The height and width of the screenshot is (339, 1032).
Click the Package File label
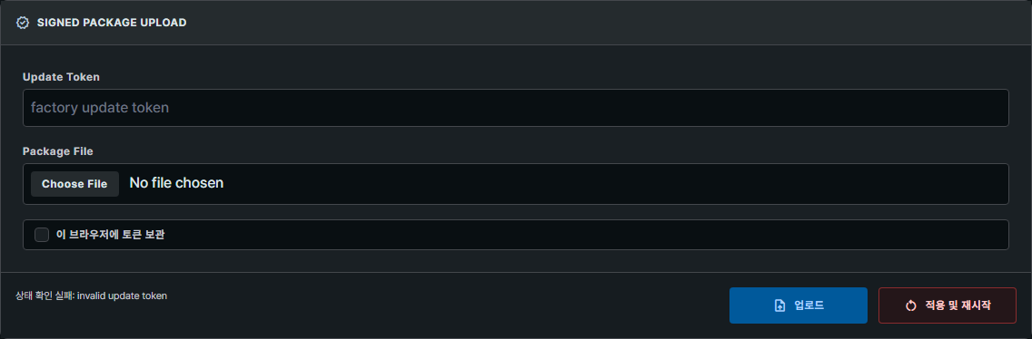coord(58,151)
